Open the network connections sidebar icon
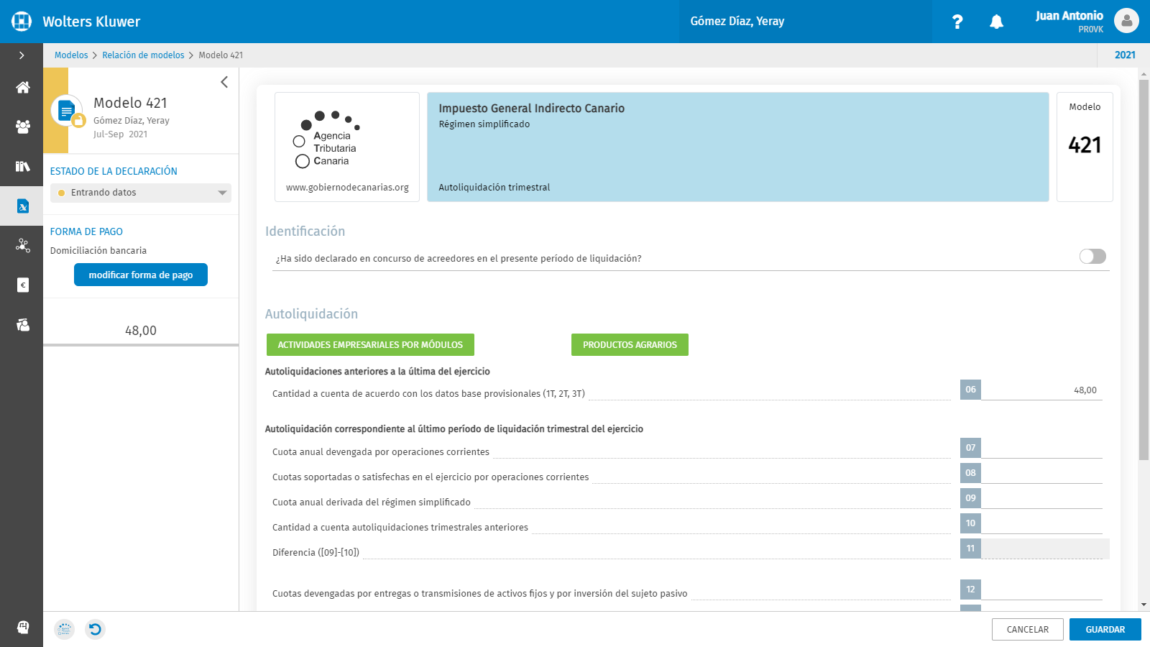The width and height of the screenshot is (1150, 647). point(22,246)
